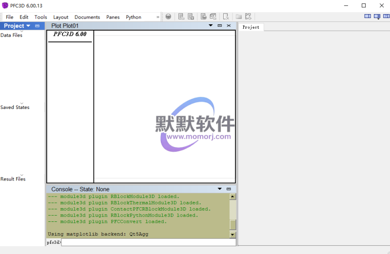390x254 pixels.
Task: Collapse the Data Files section
Action: (x=21, y=31)
